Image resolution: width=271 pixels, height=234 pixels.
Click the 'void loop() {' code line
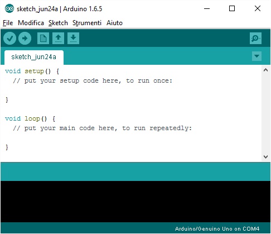(x=30, y=118)
